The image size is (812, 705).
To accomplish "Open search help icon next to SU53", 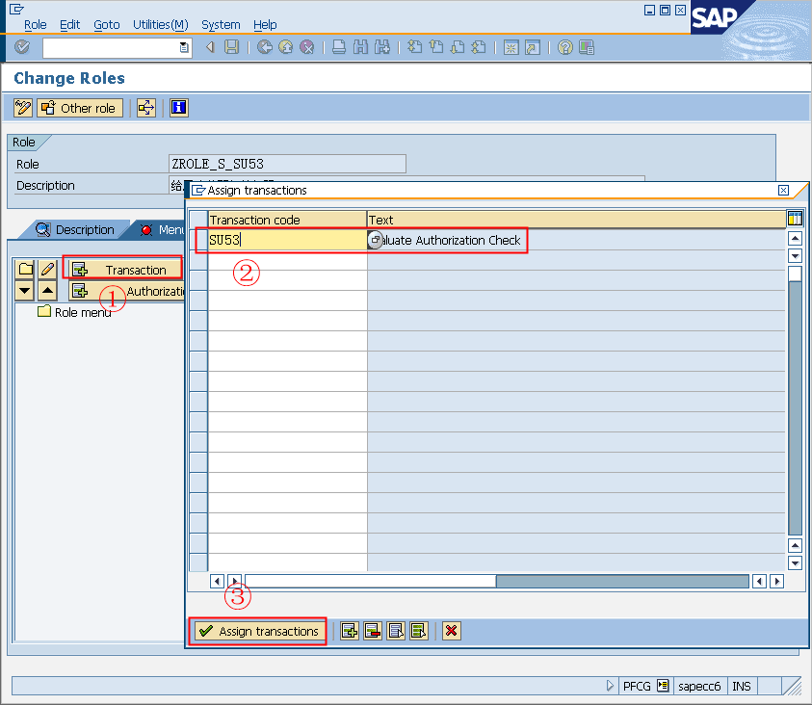I will pyautogui.click(x=375, y=240).
